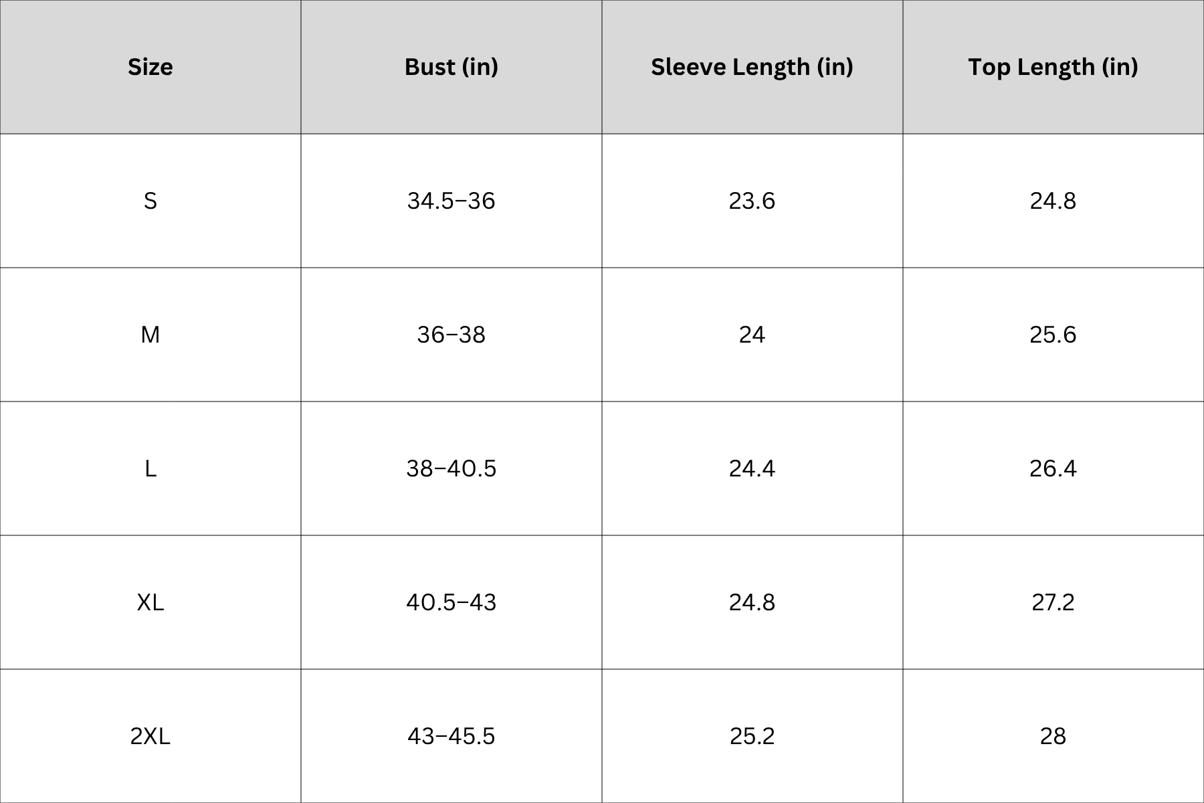Click the 27.2 top length cell
Viewport: 1204px width, 803px height.
tap(1053, 602)
